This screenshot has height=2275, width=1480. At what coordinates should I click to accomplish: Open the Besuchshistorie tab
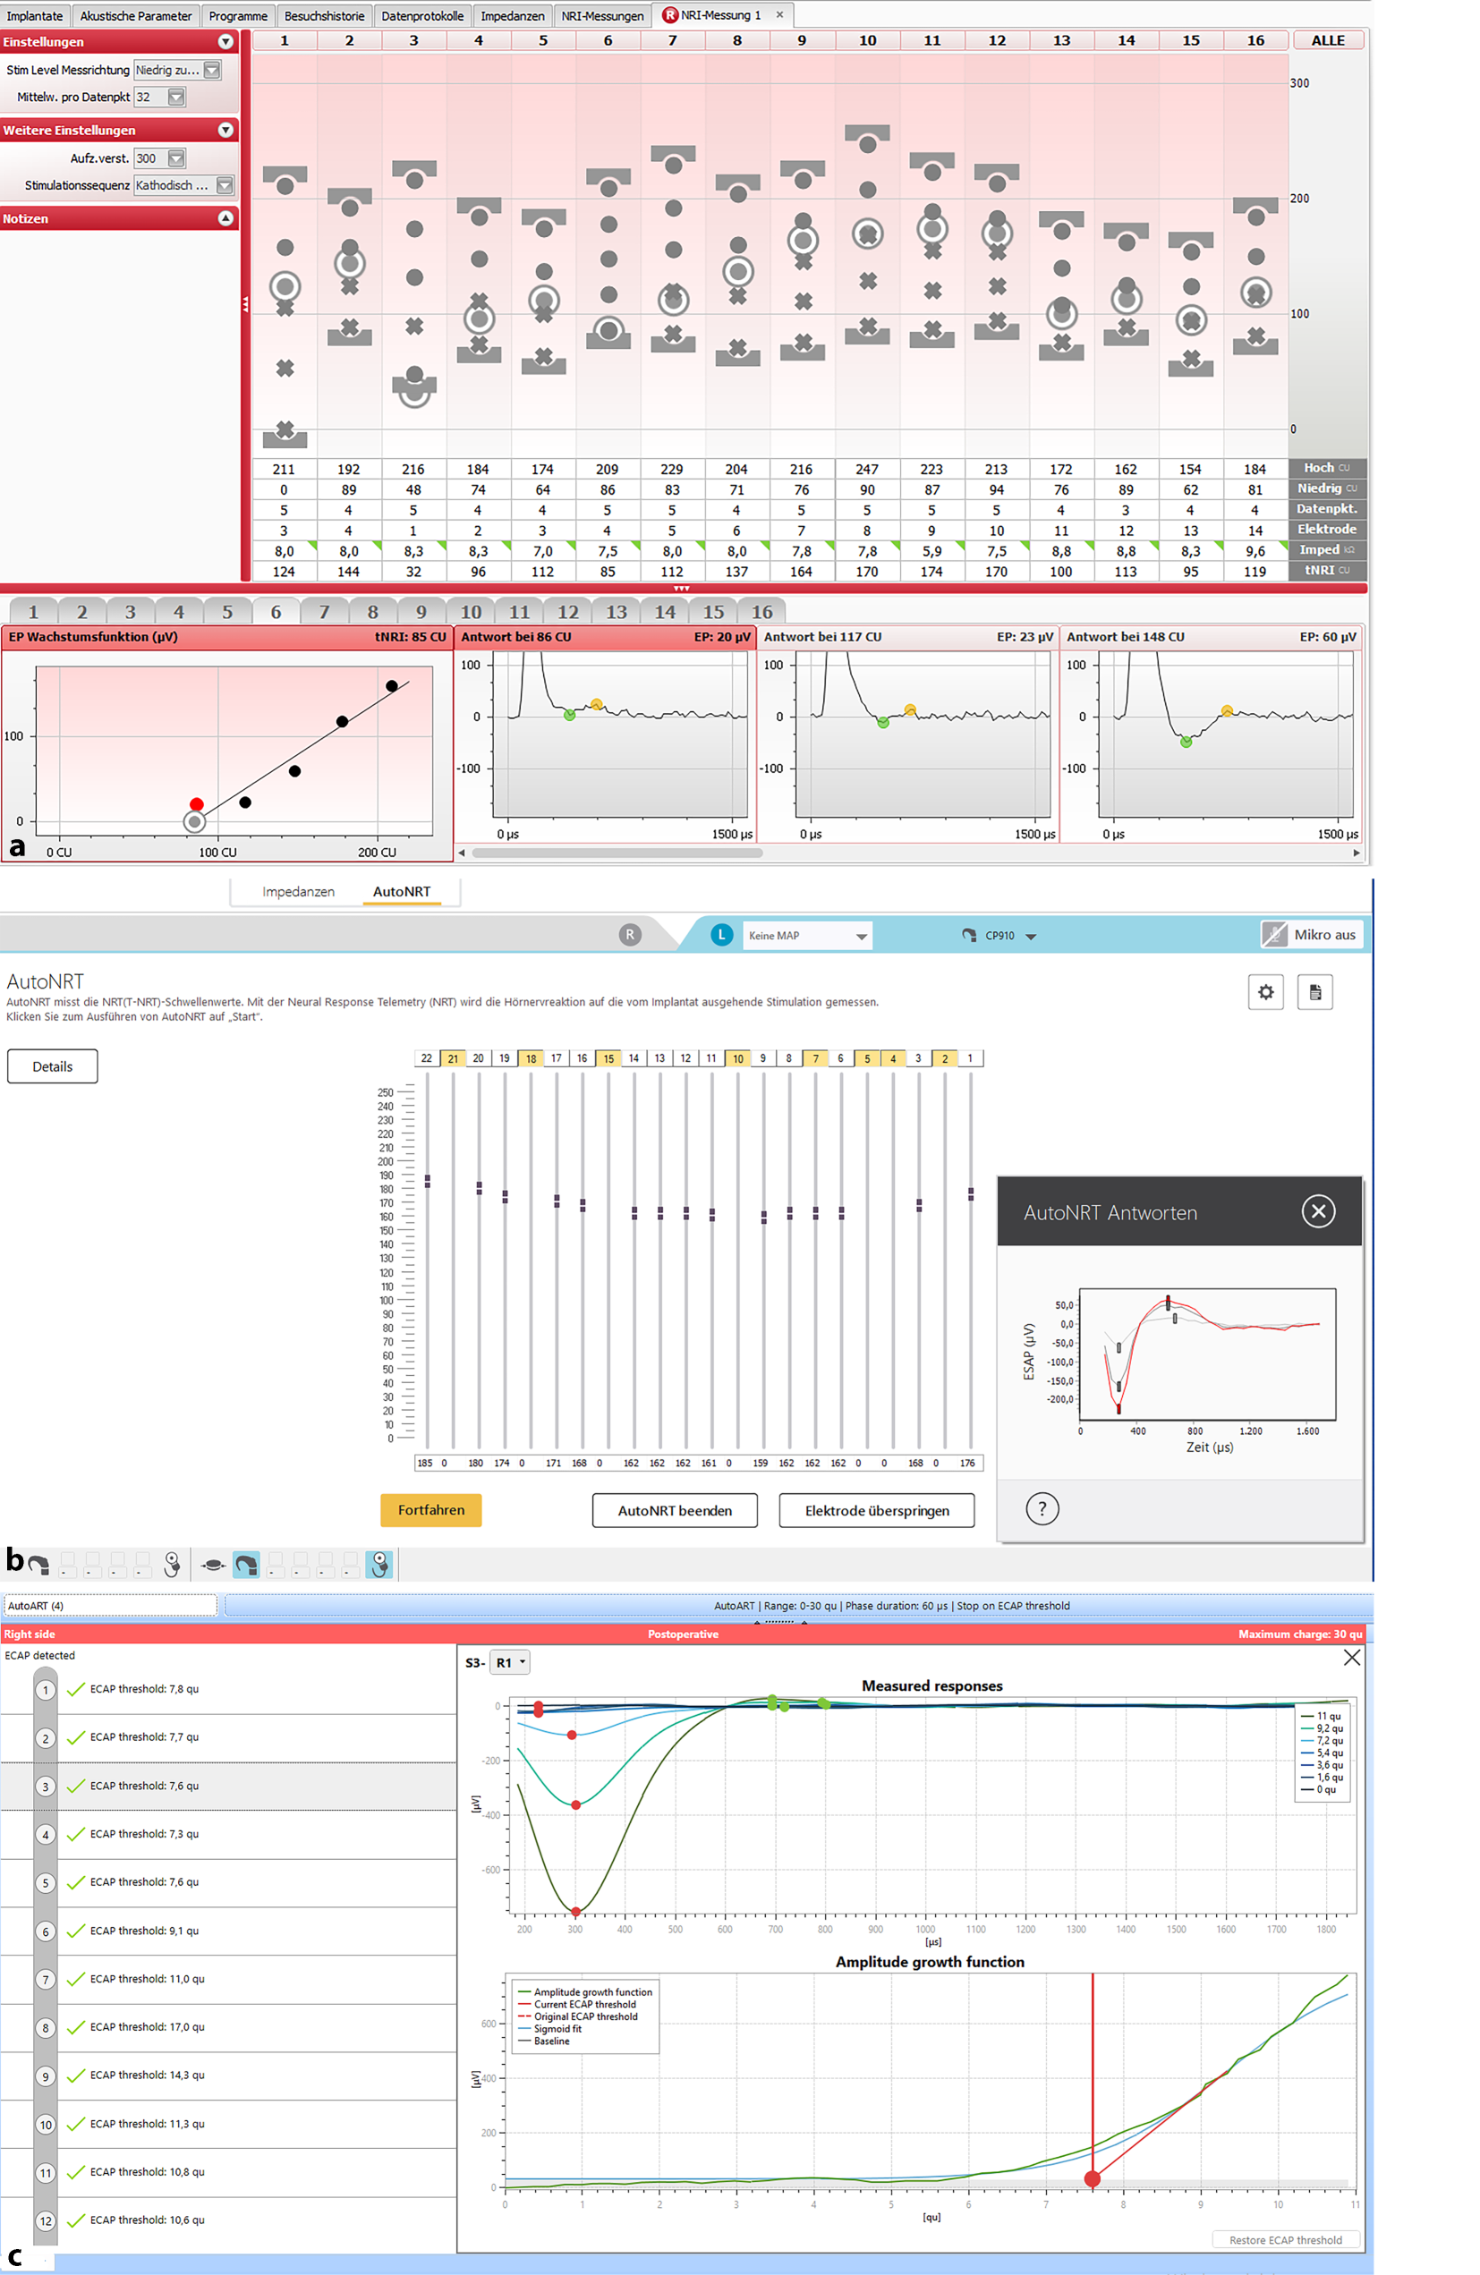coord(324,15)
